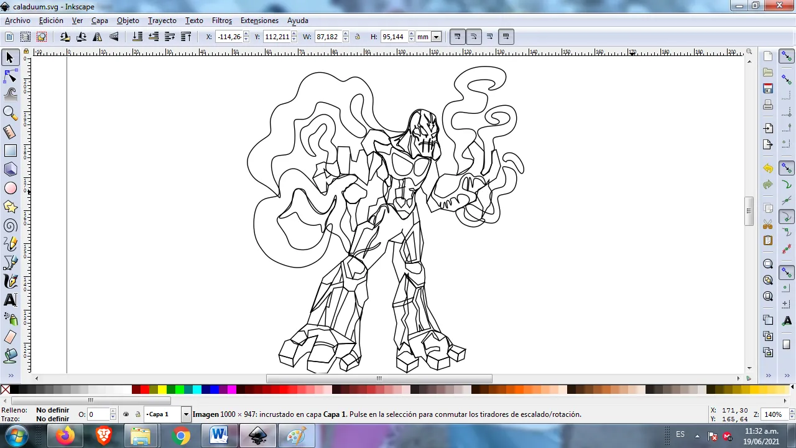The image size is (796, 448).
Task: Increase the height H spinner
Action: (411, 34)
